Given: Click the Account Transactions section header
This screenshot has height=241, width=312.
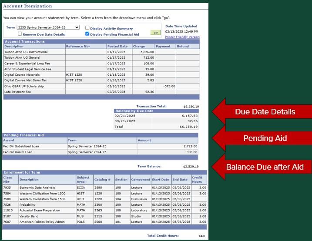Looking at the screenshot, I should pos(24,41).
